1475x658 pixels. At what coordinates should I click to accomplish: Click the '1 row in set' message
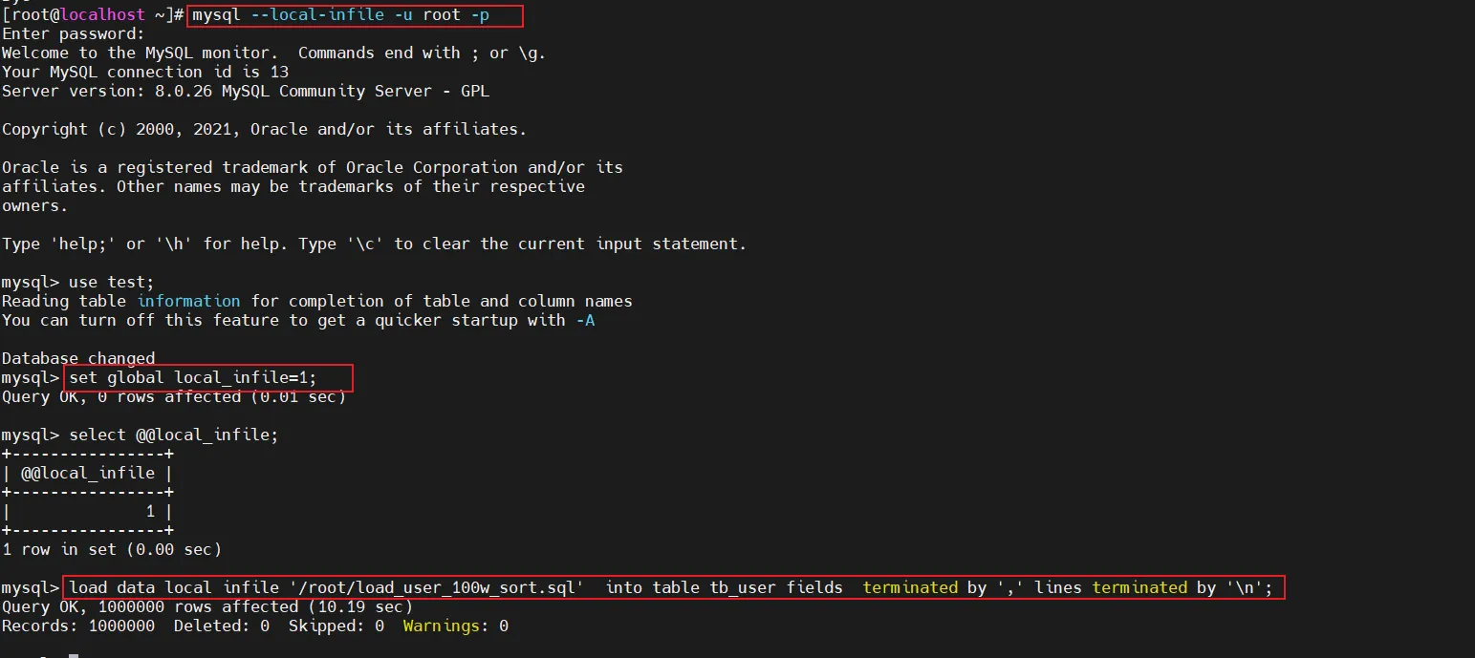pos(111,550)
